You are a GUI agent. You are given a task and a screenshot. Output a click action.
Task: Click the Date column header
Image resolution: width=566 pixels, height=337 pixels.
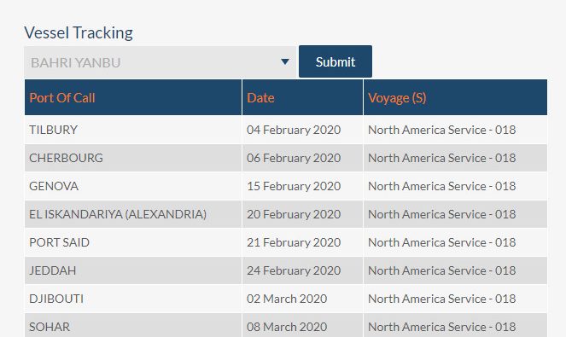tap(302, 97)
